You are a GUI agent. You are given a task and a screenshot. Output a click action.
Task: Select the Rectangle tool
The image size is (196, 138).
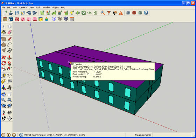pyautogui.click(x=3, y=39)
